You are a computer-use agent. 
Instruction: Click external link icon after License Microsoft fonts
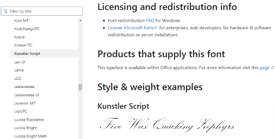(155, 28)
